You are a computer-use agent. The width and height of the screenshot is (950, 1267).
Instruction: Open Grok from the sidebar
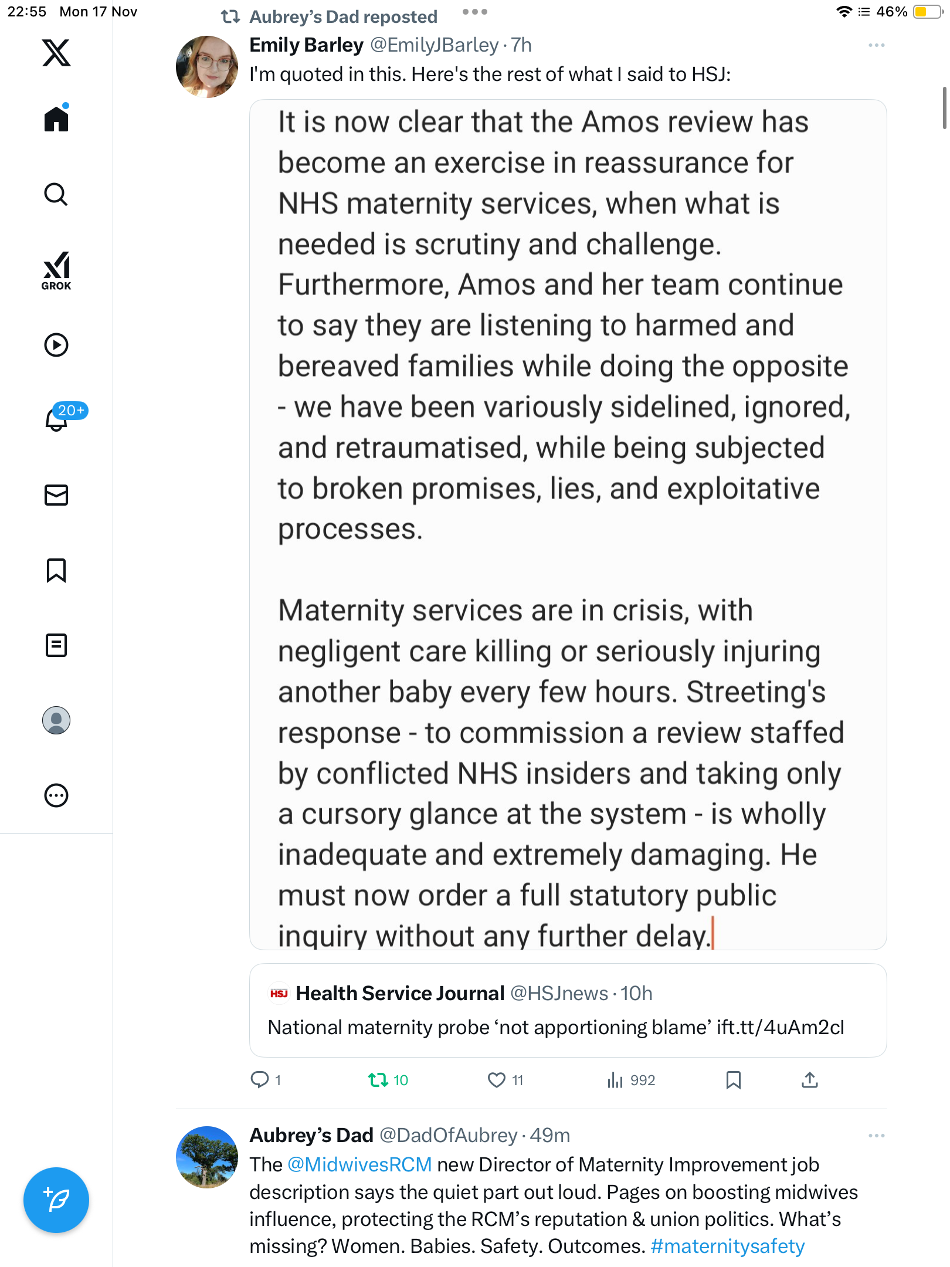click(x=56, y=270)
